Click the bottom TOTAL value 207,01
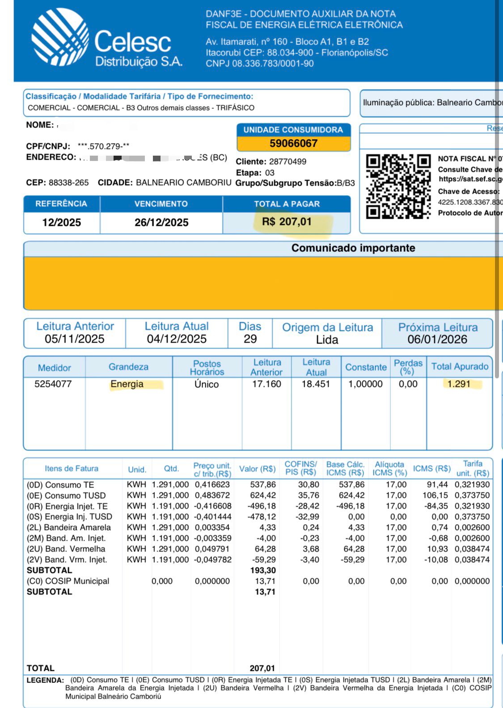 262,668
